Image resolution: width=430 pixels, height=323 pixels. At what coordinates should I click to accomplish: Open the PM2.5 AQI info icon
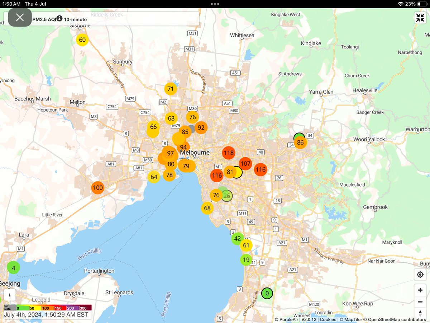click(x=59, y=19)
